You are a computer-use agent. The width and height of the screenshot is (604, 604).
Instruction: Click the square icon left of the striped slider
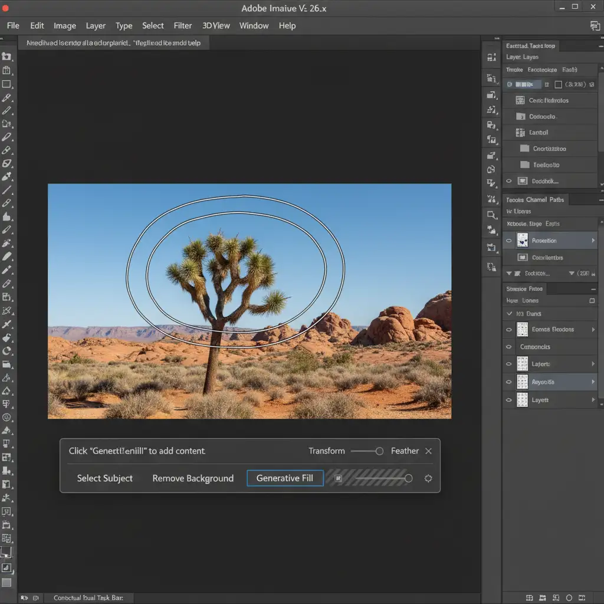click(x=338, y=478)
